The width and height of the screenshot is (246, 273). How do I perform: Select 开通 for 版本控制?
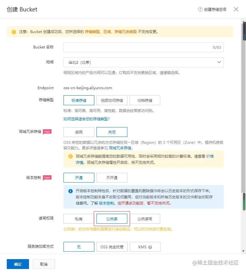click(79, 178)
